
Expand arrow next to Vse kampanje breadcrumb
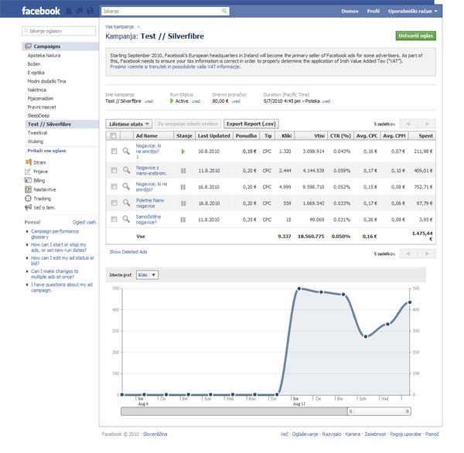coord(138,27)
